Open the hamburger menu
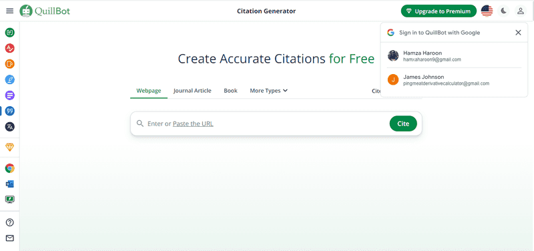The height and width of the screenshot is (251, 534). (10, 11)
